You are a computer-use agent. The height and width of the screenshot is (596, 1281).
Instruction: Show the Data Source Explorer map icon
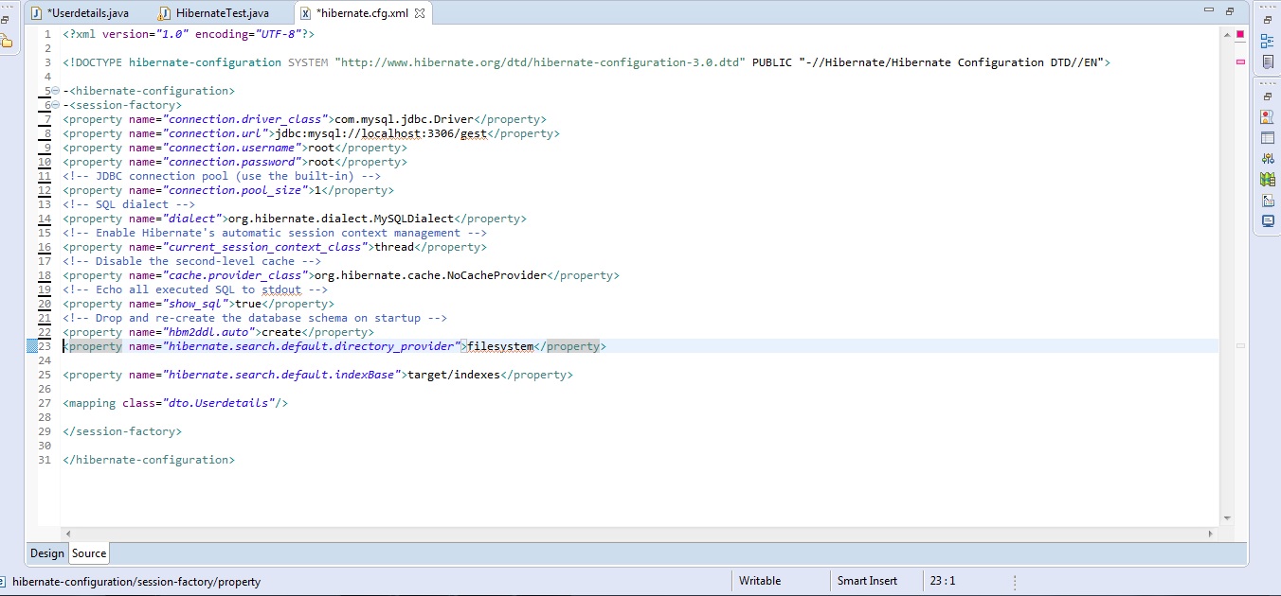pos(1267,180)
